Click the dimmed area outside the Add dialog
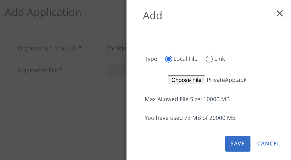Viewport: 291px width, 160px height. (63, 122)
